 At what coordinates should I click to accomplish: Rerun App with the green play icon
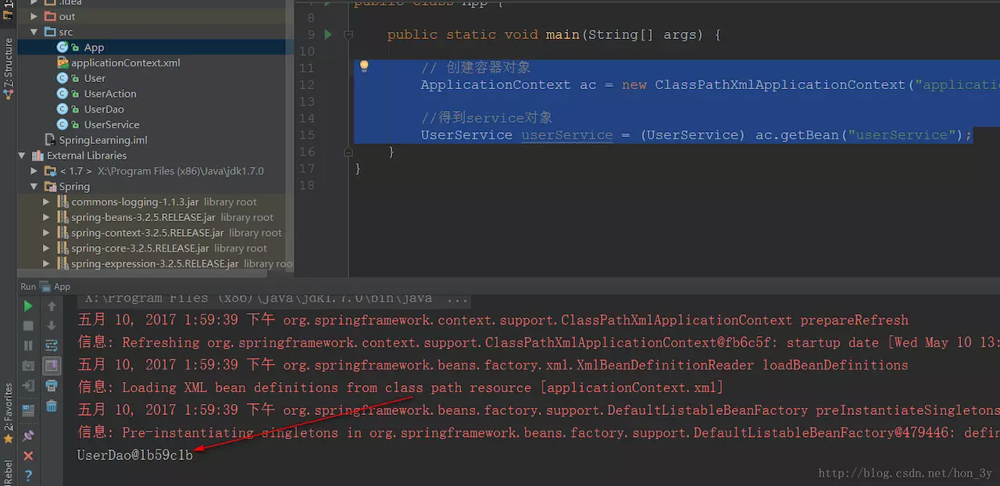click(x=28, y=306)
